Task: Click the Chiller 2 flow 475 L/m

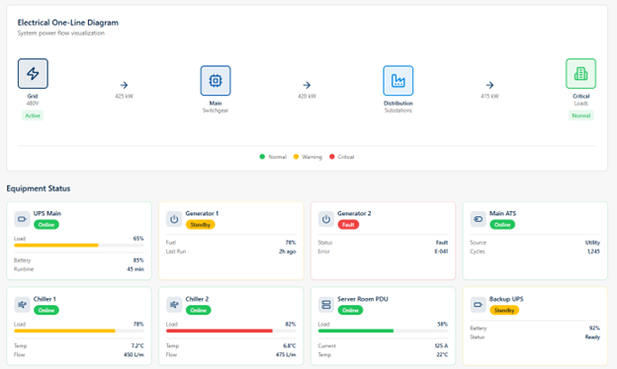Action: [286, 355]
